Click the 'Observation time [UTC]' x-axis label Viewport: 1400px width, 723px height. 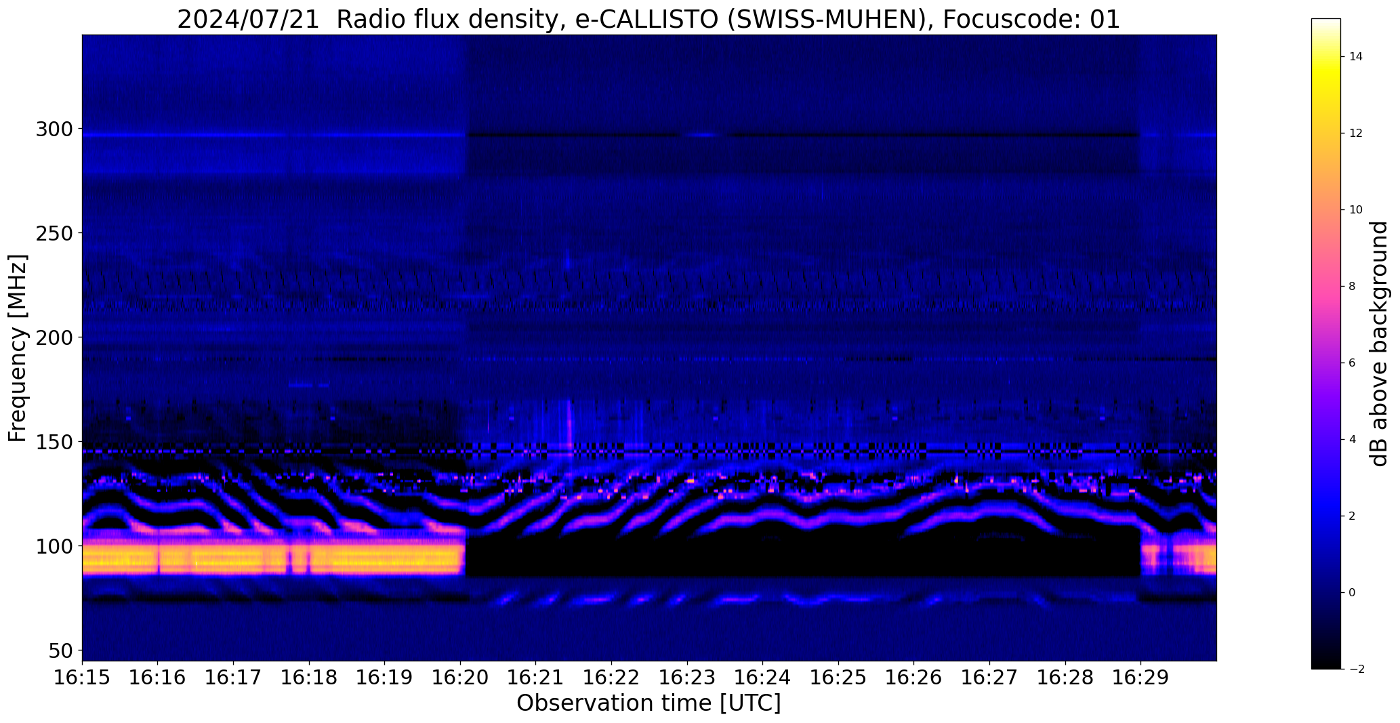tap(648, 703)
